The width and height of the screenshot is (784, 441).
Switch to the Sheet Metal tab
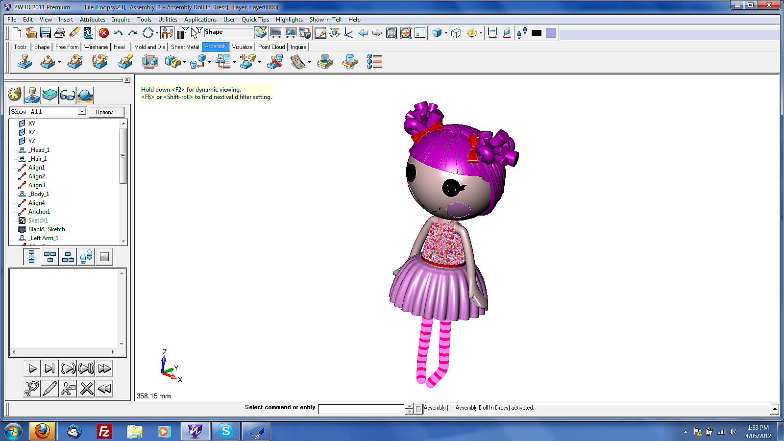pyautogui.click(x=185, y=47)
